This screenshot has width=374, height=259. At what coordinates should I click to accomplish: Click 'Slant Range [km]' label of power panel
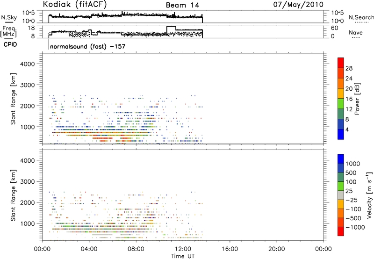13,99
